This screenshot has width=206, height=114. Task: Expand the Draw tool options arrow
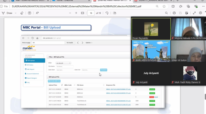click(15, 13)
